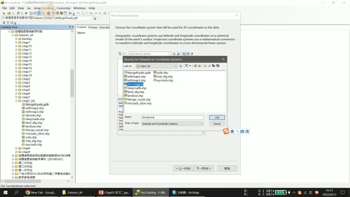The width and height of the screenshot is (350, 197).
Task: Click previous step button in wizard
Action: (x=183, y=168)
